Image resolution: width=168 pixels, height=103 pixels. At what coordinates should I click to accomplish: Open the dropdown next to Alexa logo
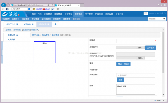tap(10, 9)
